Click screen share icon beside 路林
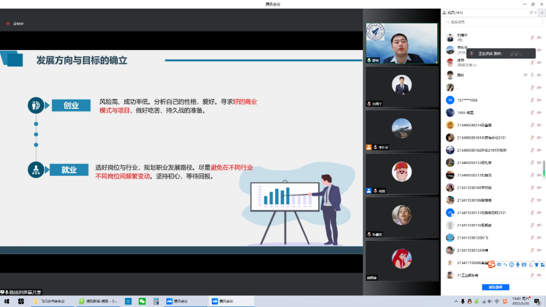546x307 pixels. [x=525, y=75]
